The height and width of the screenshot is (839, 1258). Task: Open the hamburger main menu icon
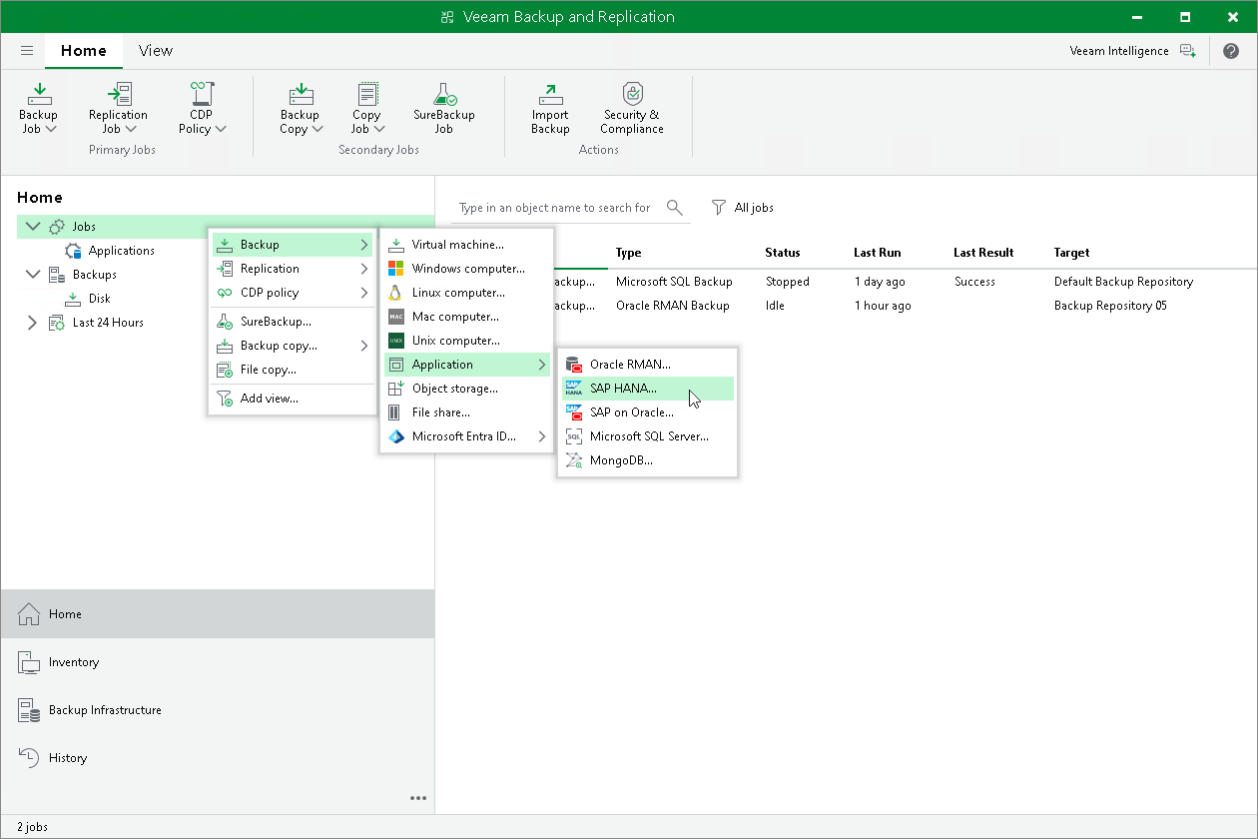27,51
